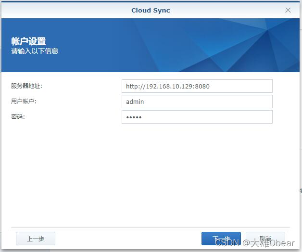The height and width of the screenshot is (252, 302).
Task: Proceed with the 下一步 button
Action: tap(221, 239)
